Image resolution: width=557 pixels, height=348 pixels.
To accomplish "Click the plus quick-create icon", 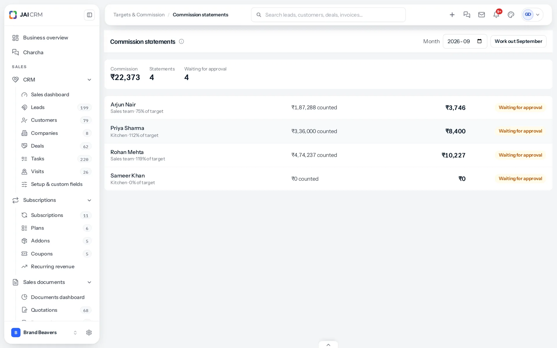I will click(x=452, y=15).
